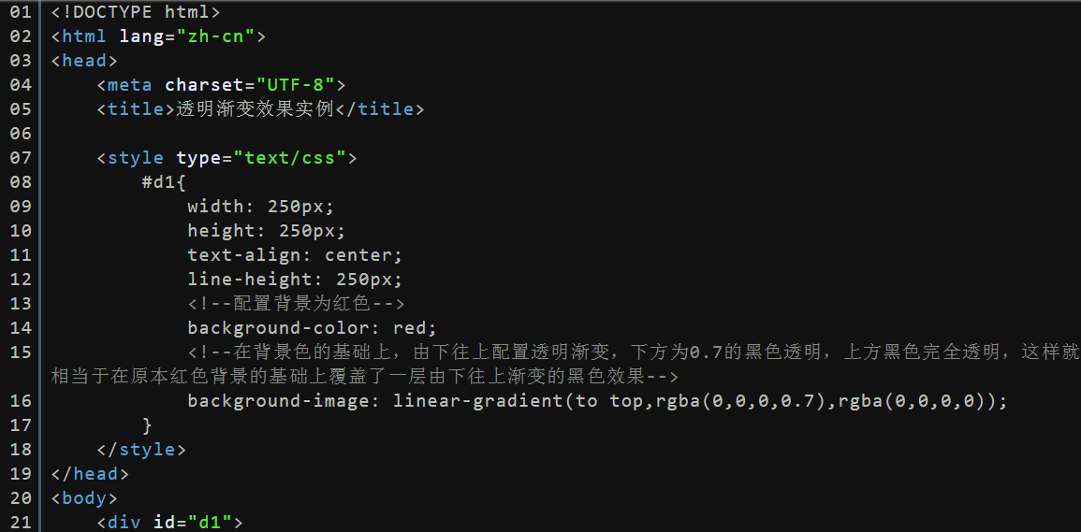
Task: Click line number 16 in the gutter
Action: click(21, 401)
